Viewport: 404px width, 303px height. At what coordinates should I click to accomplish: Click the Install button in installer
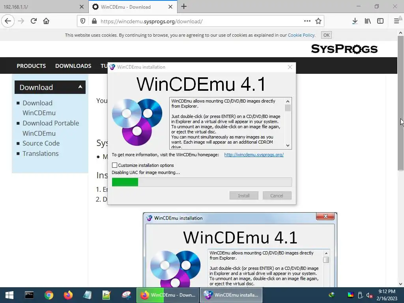(244, 196)
